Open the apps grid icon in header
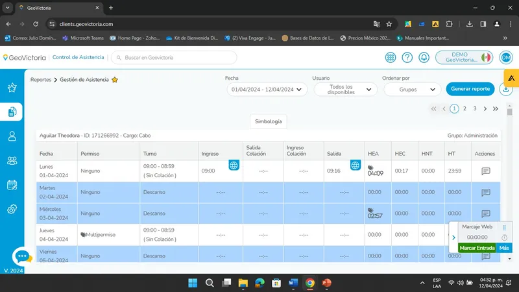The width and height of the screenshot is (519, 292). click(x=391, y=57)
